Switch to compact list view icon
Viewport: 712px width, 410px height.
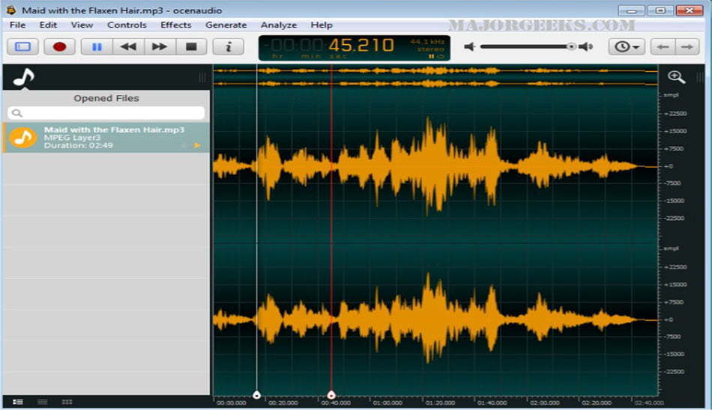click(42, 401)
